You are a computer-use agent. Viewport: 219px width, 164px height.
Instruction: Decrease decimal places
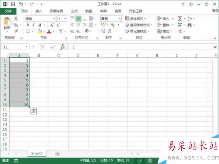(109, 31)
